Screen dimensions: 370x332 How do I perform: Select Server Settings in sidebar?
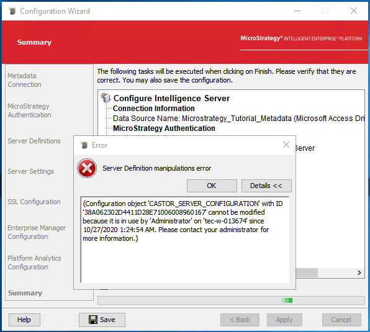coord(30,171)
